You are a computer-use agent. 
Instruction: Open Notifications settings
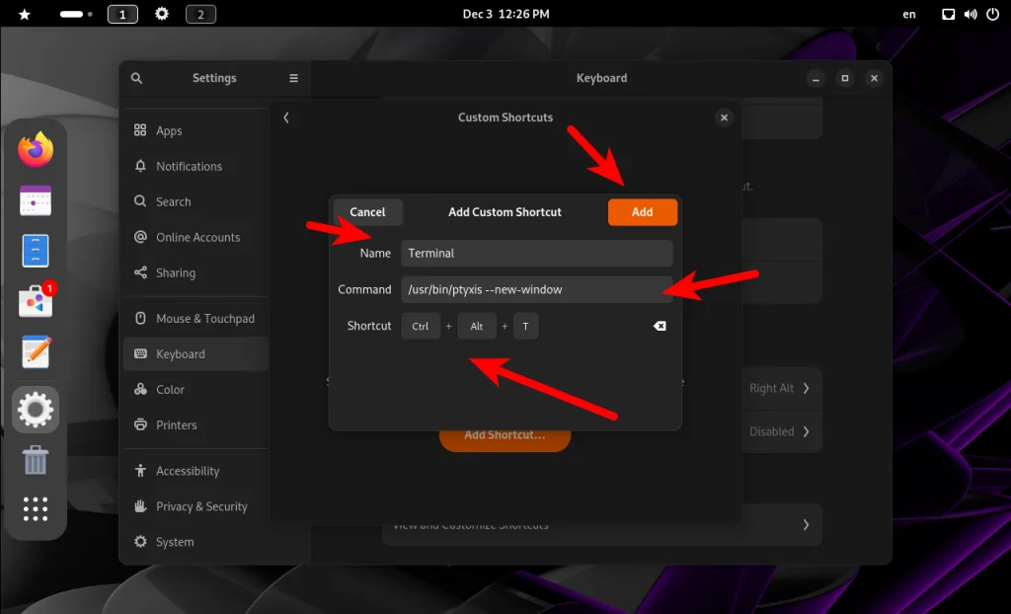point(196,167)
